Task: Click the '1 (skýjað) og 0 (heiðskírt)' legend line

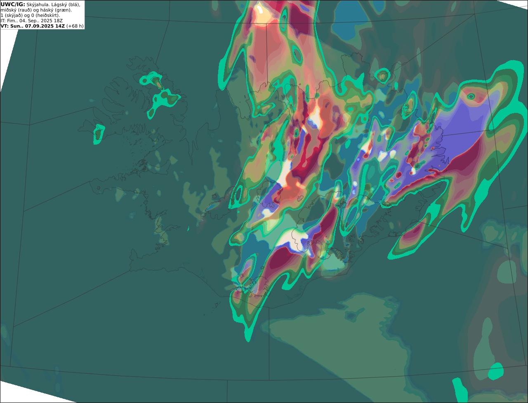Action: tap(30, 15)
